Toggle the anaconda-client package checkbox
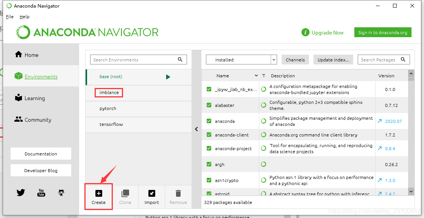The height and width of the screenshot is (218, 424). click(209, 135)
